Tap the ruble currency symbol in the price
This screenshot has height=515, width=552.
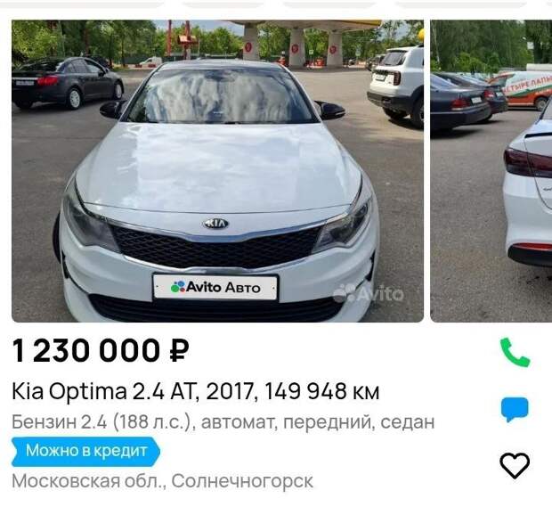pos(179,350)
